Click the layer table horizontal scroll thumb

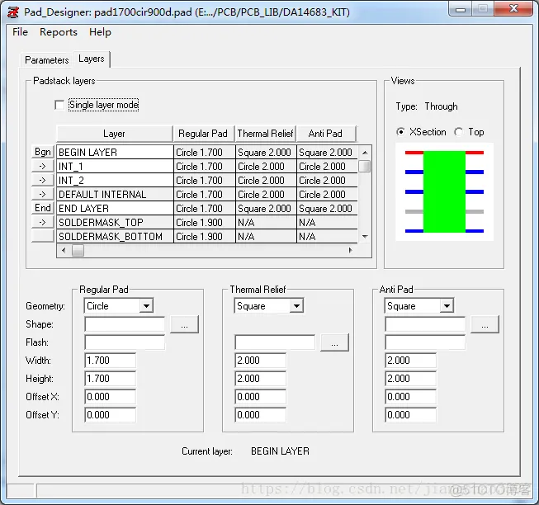click(78, 250)
